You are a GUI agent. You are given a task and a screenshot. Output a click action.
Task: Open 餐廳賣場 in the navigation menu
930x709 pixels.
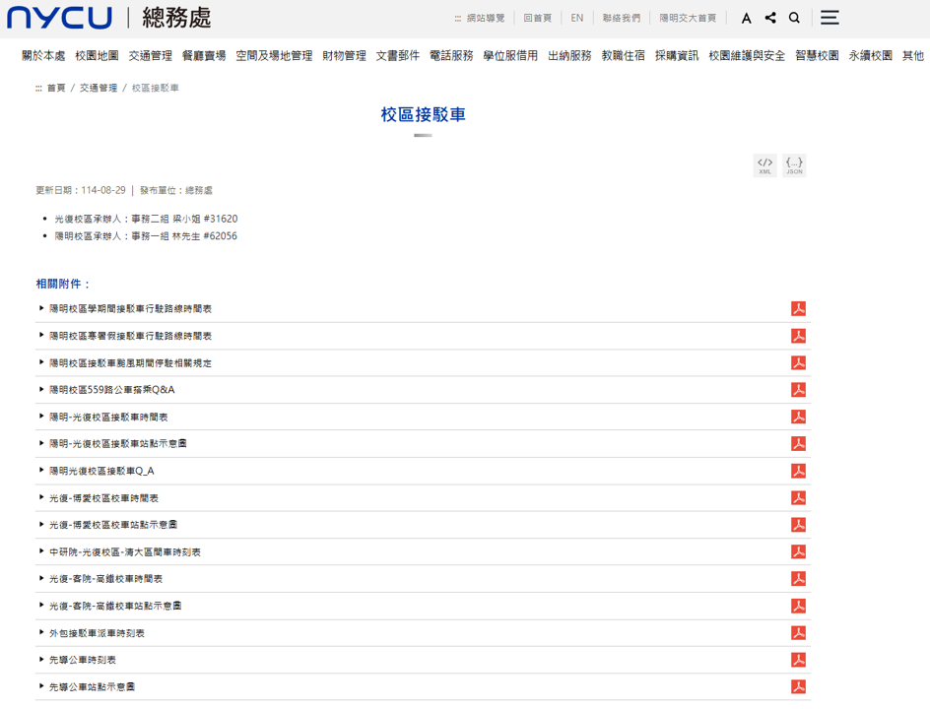tap(204, 56)
